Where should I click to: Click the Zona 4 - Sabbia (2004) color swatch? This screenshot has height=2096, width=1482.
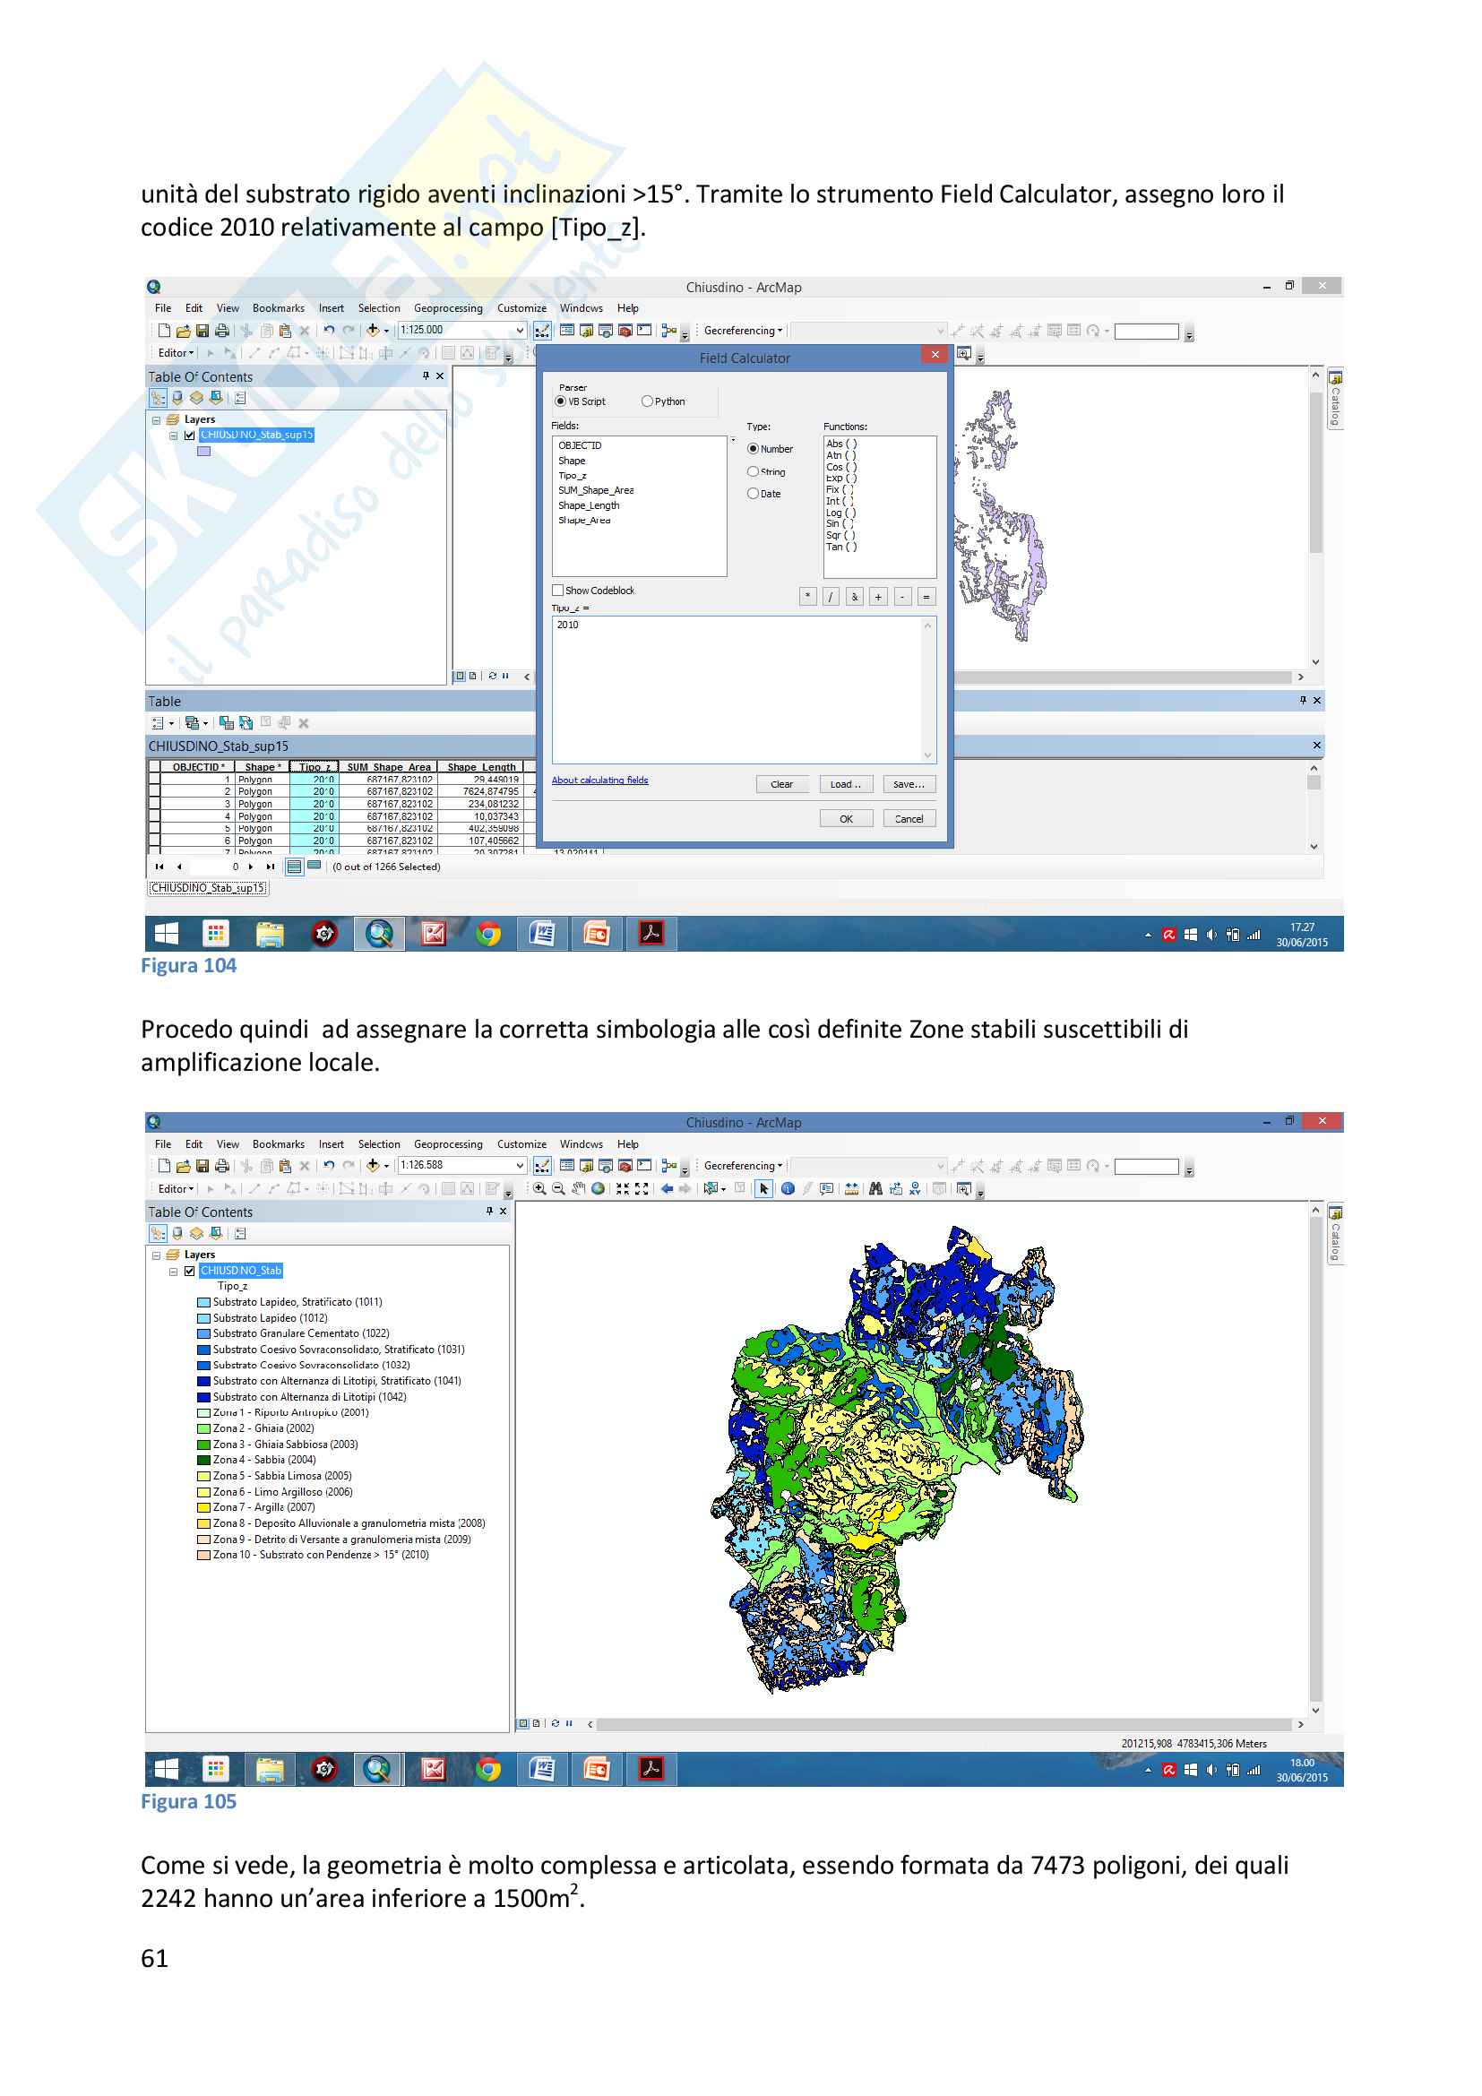tap(203, 1460)
